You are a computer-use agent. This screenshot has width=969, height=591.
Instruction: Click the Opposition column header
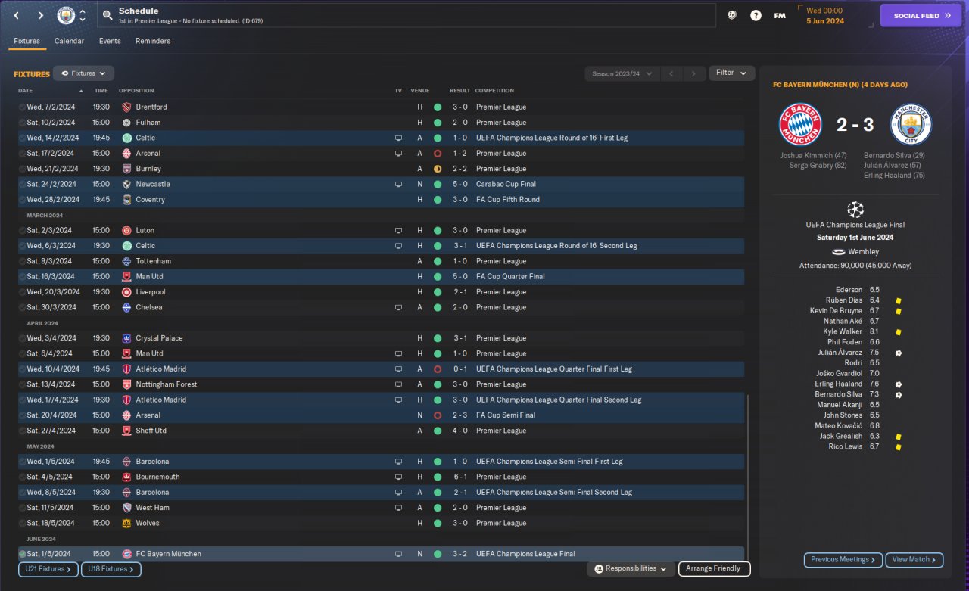coord(136,91)
